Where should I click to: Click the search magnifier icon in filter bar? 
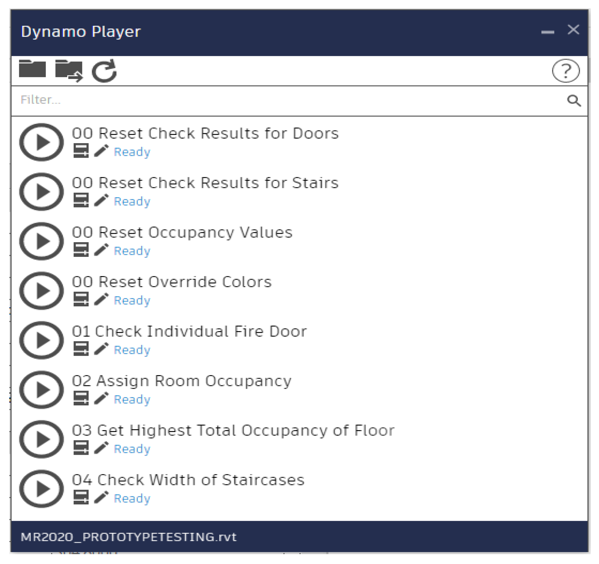pyautogui.click(x=573, y=100)
